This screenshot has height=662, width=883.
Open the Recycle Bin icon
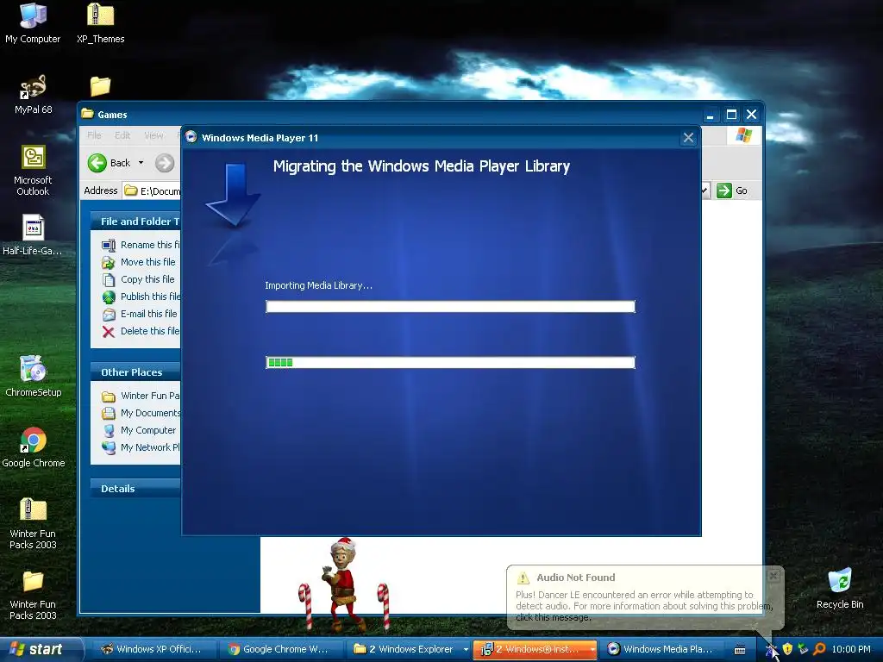click(840, 589)
